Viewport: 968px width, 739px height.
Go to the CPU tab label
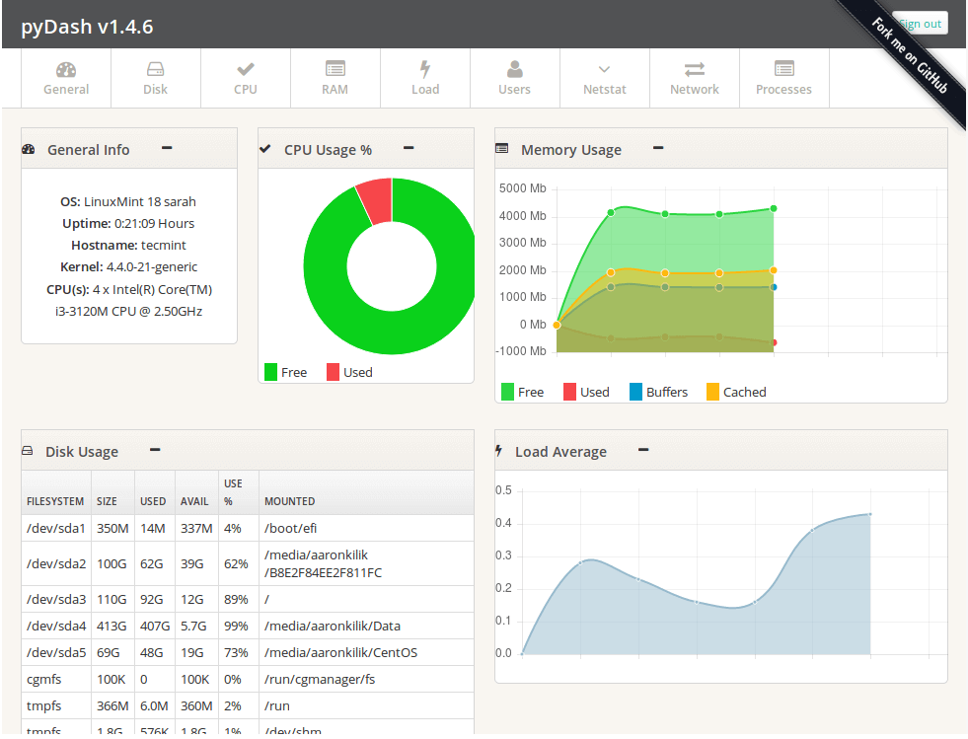(x=246, y=90)
